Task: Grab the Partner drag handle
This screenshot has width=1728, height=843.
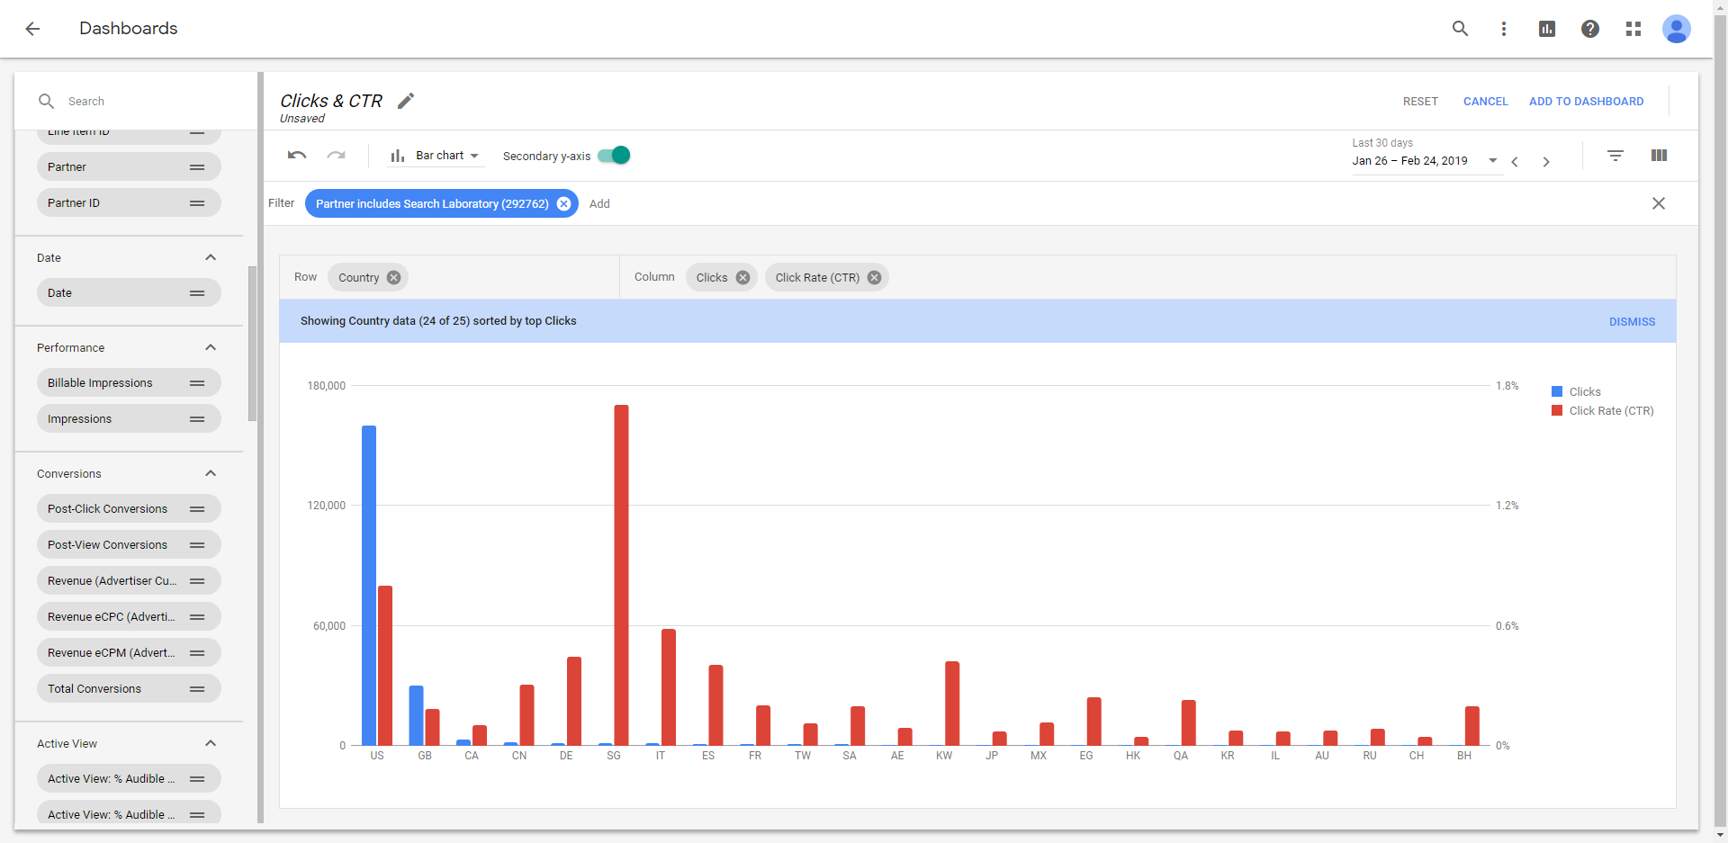Action: pyautogui.click(x=197, y=167)
